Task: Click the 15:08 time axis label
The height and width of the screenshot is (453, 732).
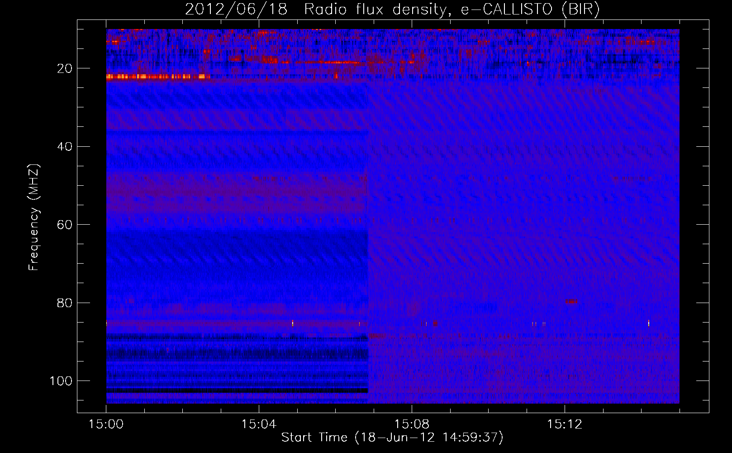Action: pos(412,424)
